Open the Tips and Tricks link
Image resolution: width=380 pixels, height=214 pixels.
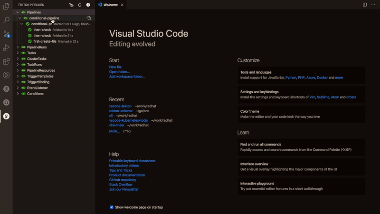click(x=121, y=170)
